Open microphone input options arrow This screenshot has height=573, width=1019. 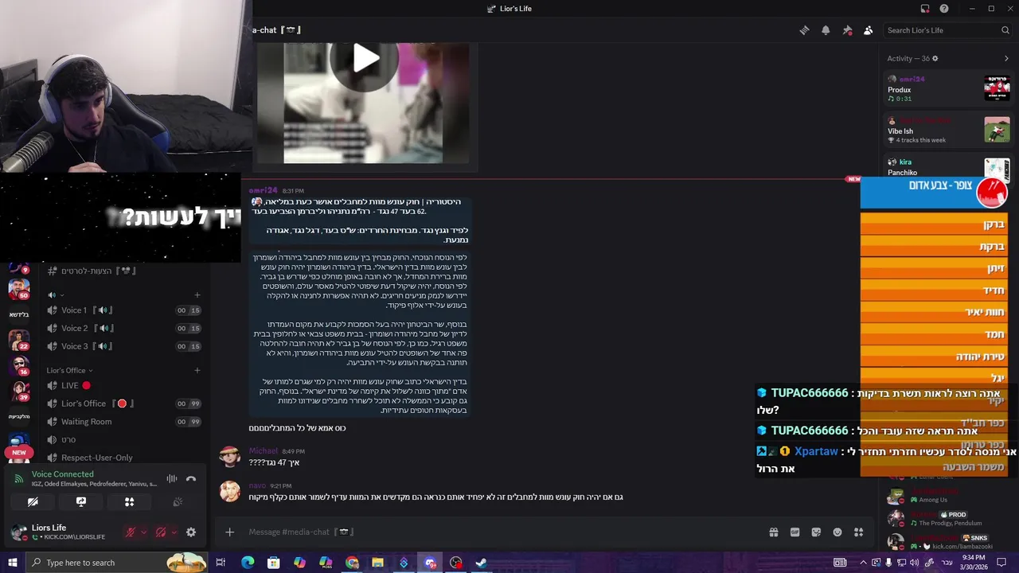(143, 532)
